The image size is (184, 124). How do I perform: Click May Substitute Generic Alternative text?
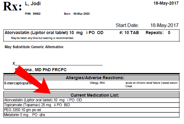(x=34, y=47)
